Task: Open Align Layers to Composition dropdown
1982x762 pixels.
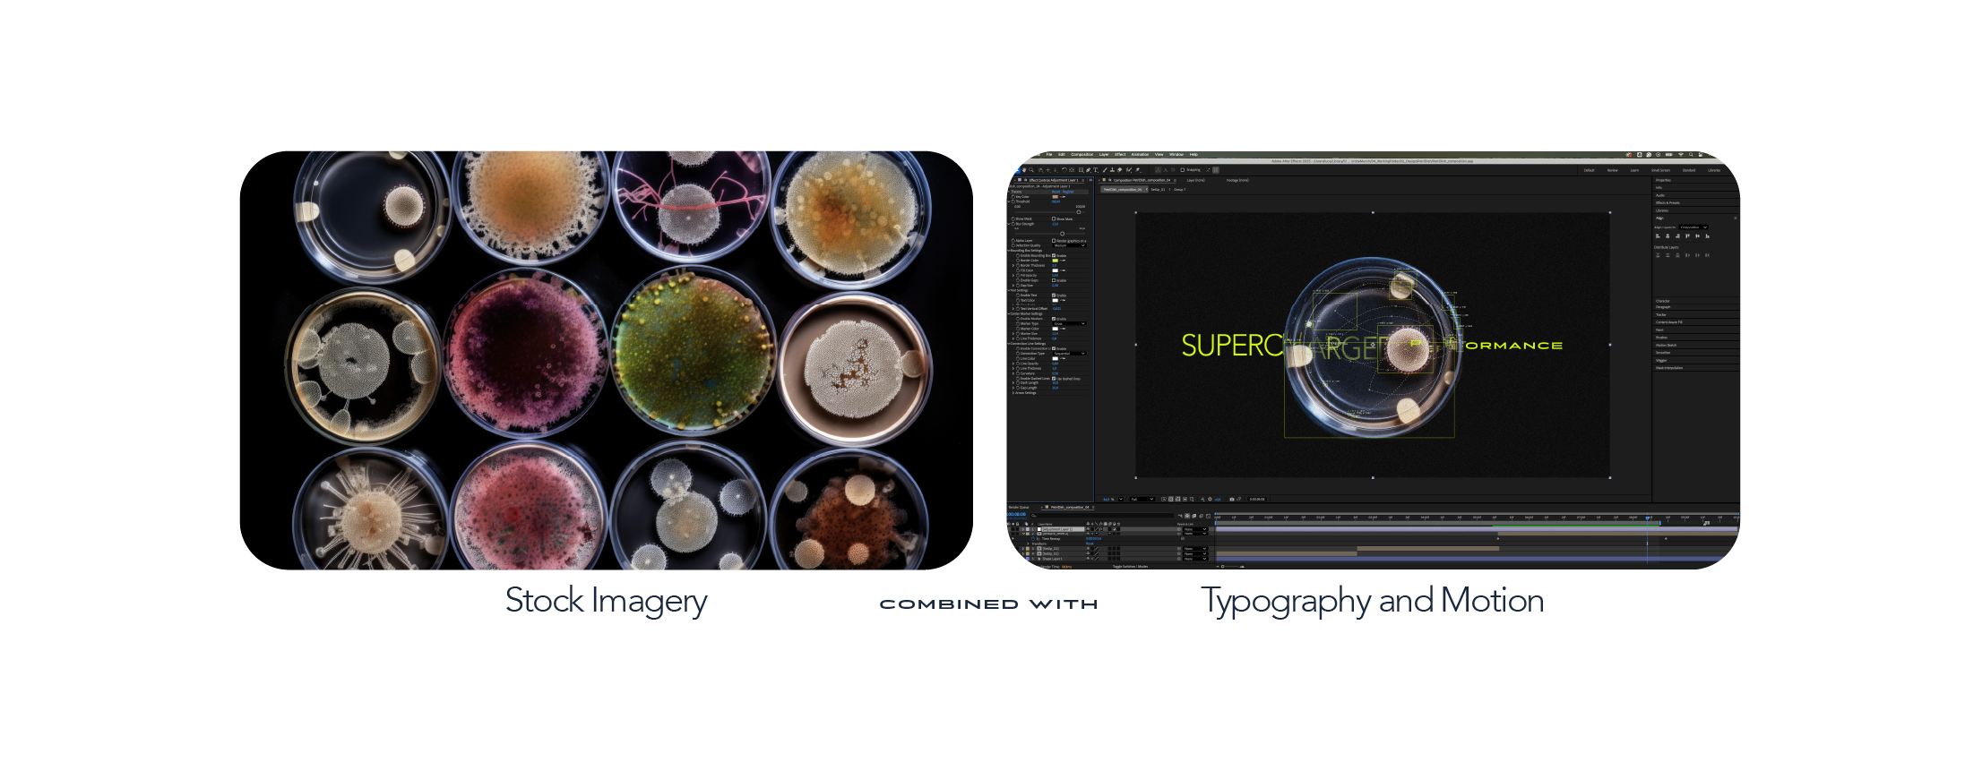Action: [1693, 227]
